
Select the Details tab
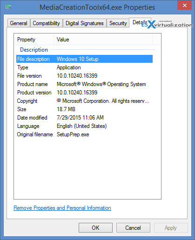tap(140, 23)
